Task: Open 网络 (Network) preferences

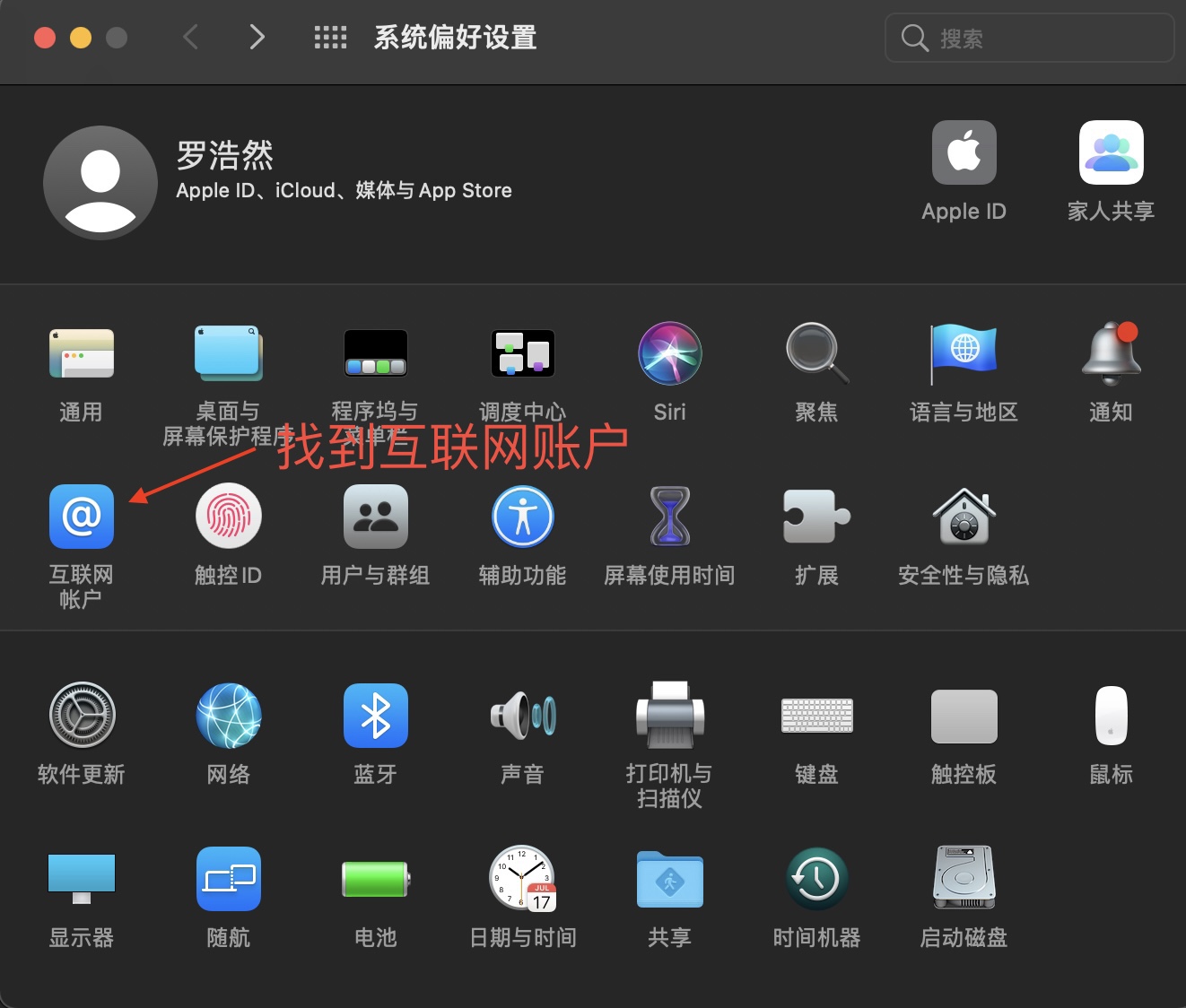Action: click(228, 716)
